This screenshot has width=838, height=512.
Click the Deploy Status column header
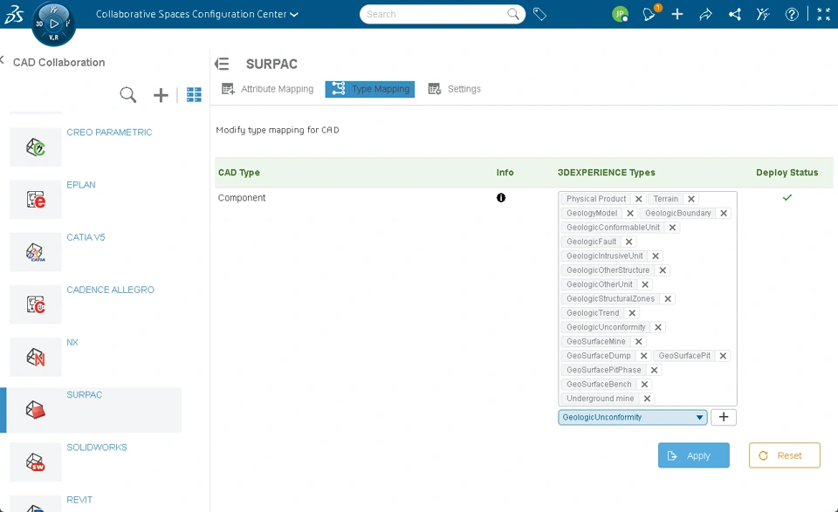tap(786, 173)
